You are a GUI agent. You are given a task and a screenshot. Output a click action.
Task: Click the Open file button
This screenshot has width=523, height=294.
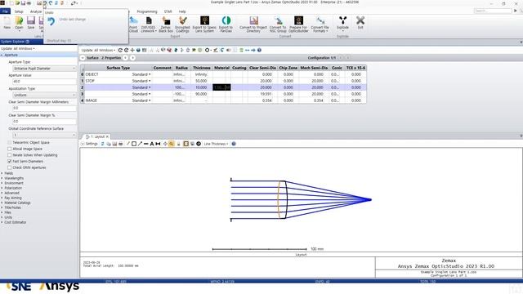[19, 24]
